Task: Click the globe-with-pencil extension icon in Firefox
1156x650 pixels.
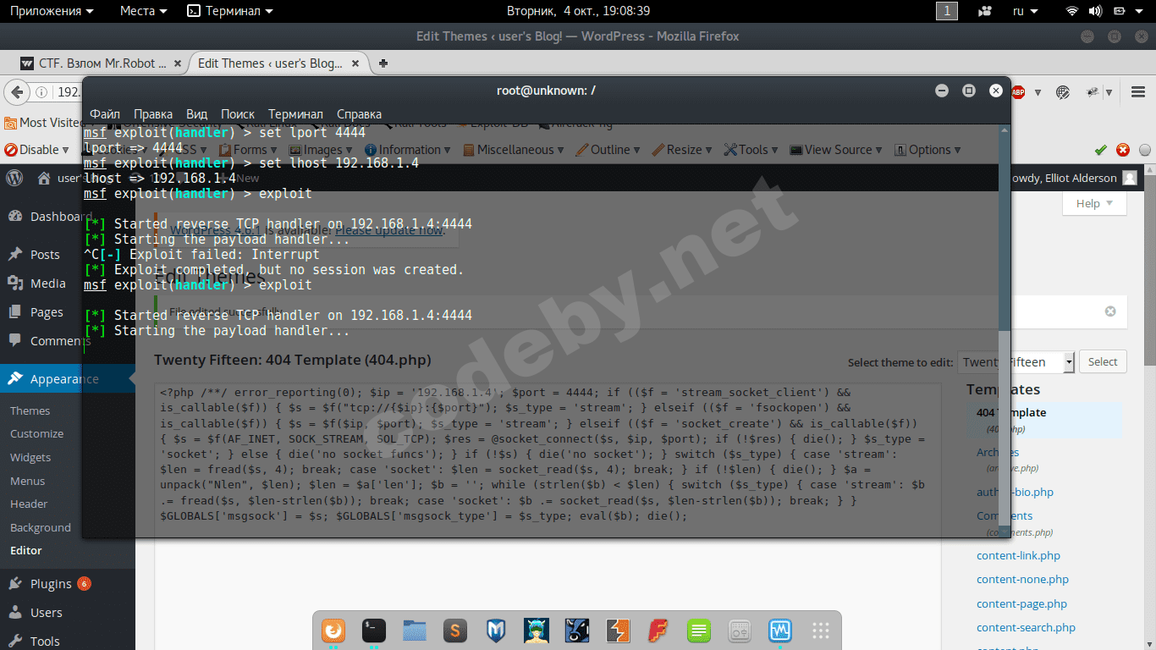Action: coord(1063,92)
